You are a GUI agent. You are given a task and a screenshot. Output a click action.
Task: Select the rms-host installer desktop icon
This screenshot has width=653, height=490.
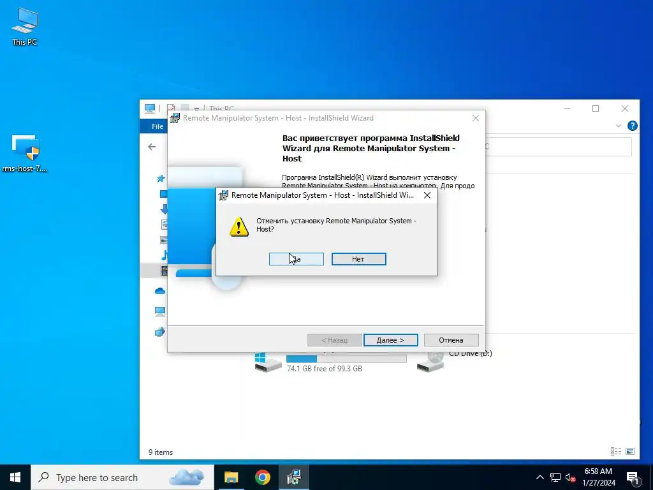tap(25, 153)
